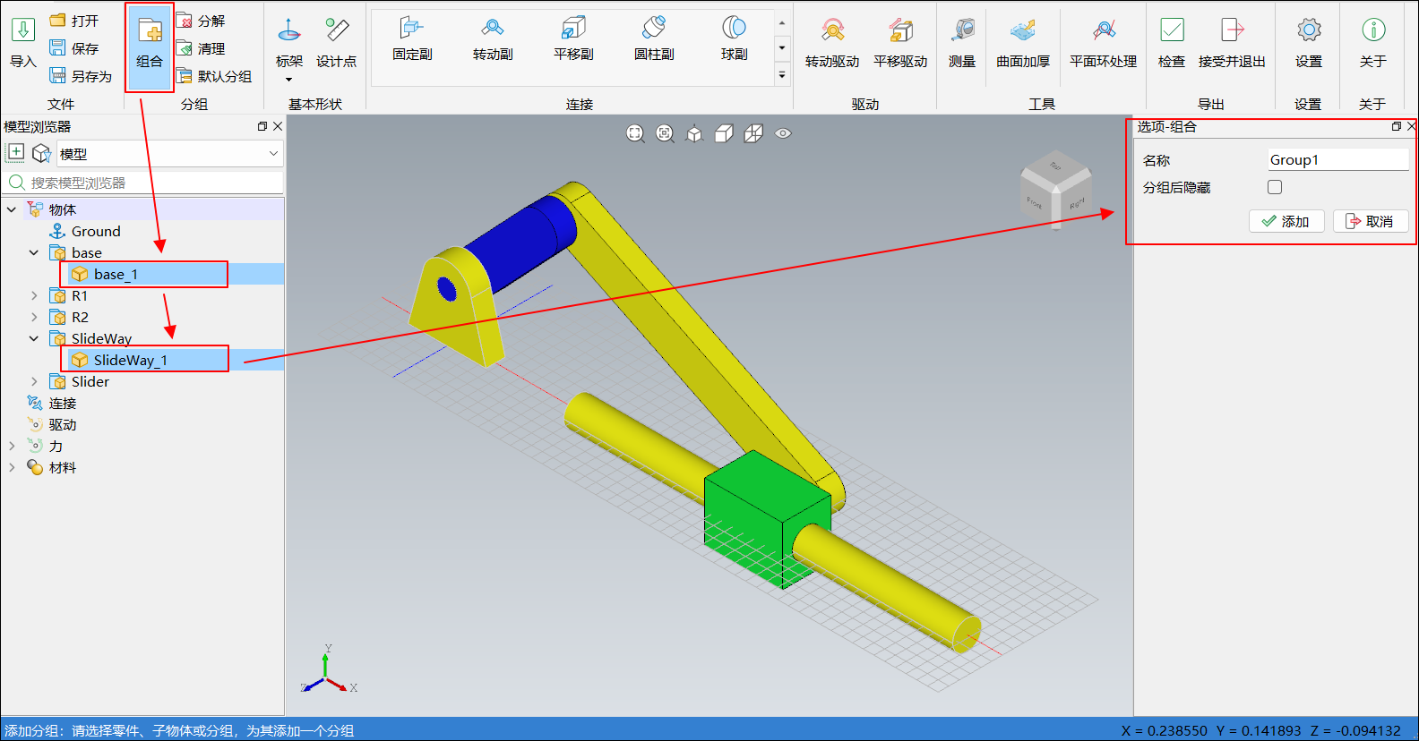The height and width of the screenshot is (741, 1419).
Task: Click the 组合 (Group) toolbar icon
Action: click(x=150, y=45)
